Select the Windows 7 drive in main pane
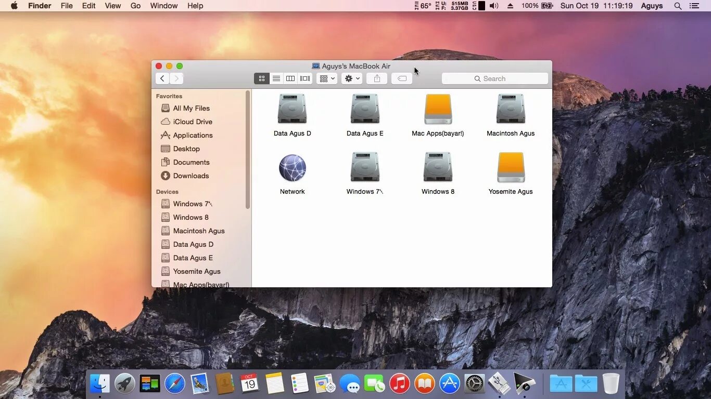 pyautogui.click(x=365, y=167)
